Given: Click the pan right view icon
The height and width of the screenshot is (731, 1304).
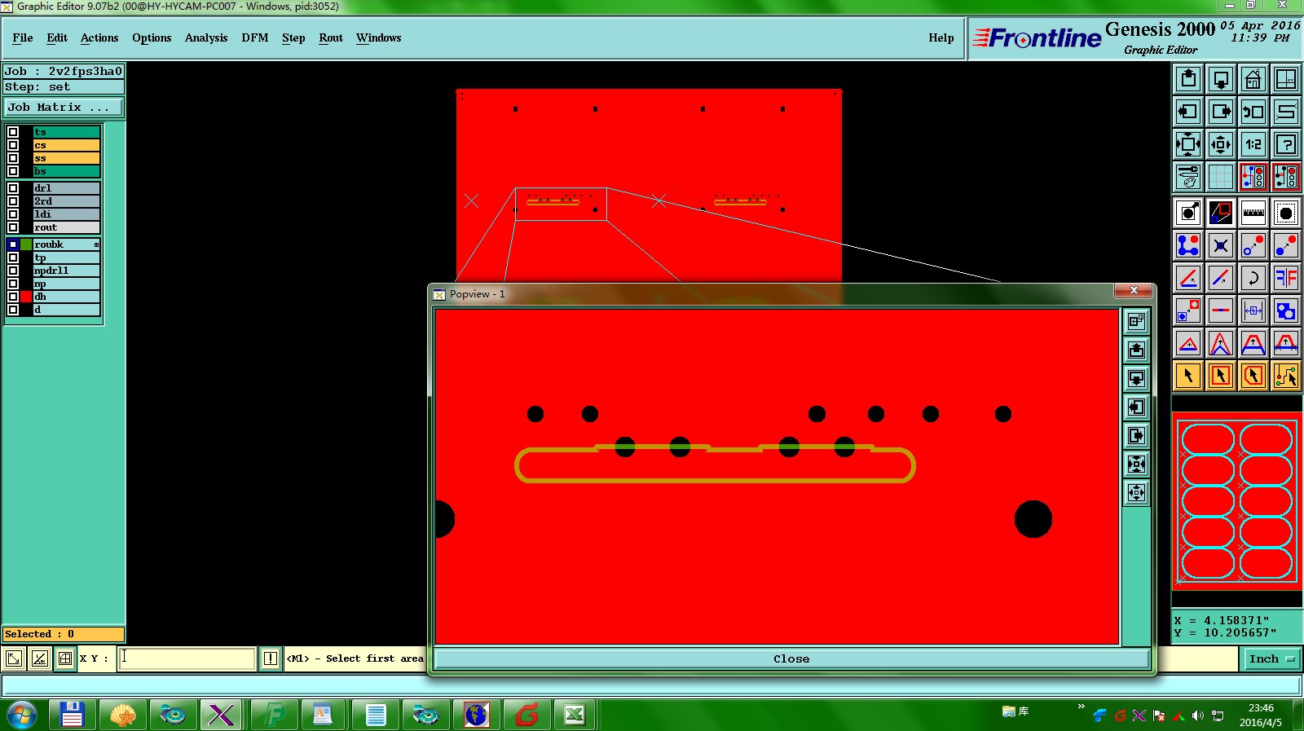Looking at the screenshot, I should pos(1221,112).
